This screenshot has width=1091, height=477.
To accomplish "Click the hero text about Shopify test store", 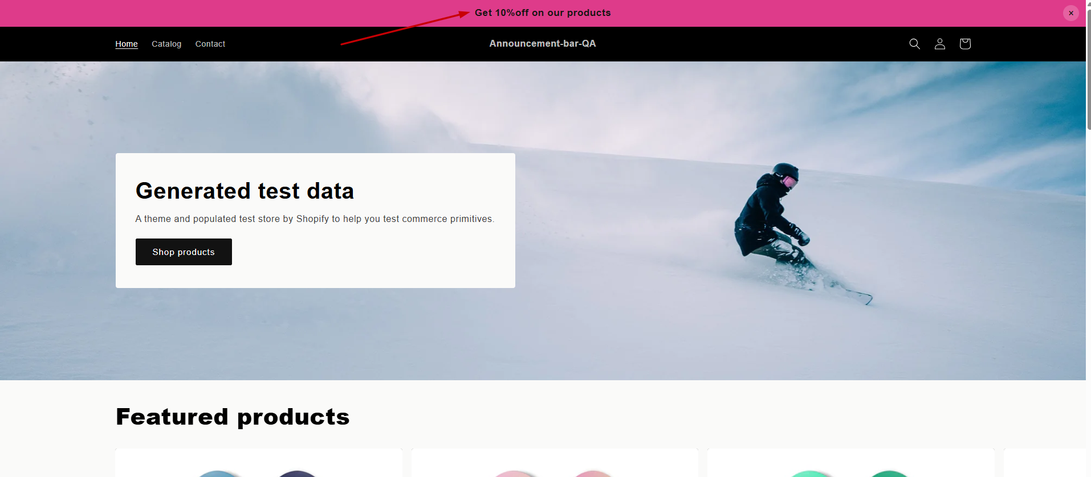I will tap(315, 219).
